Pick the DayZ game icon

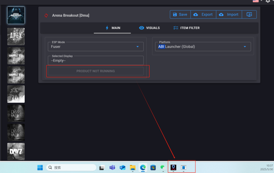(16, 151)
